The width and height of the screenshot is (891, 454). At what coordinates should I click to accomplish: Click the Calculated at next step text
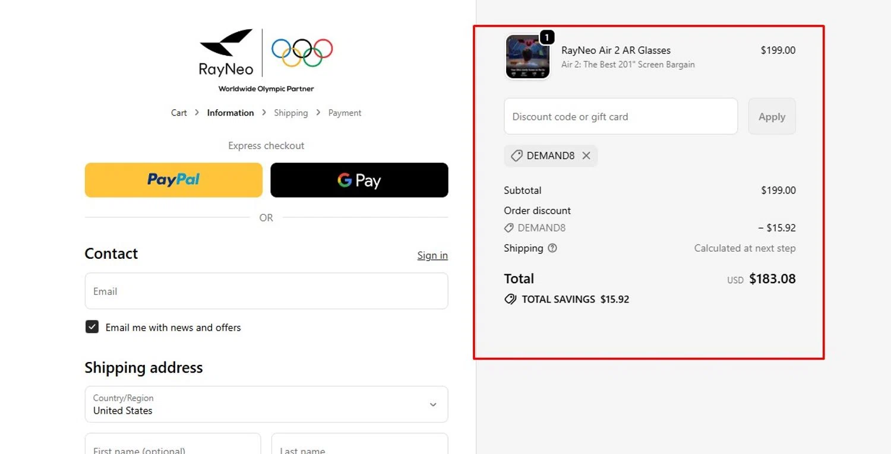point(745,248)
